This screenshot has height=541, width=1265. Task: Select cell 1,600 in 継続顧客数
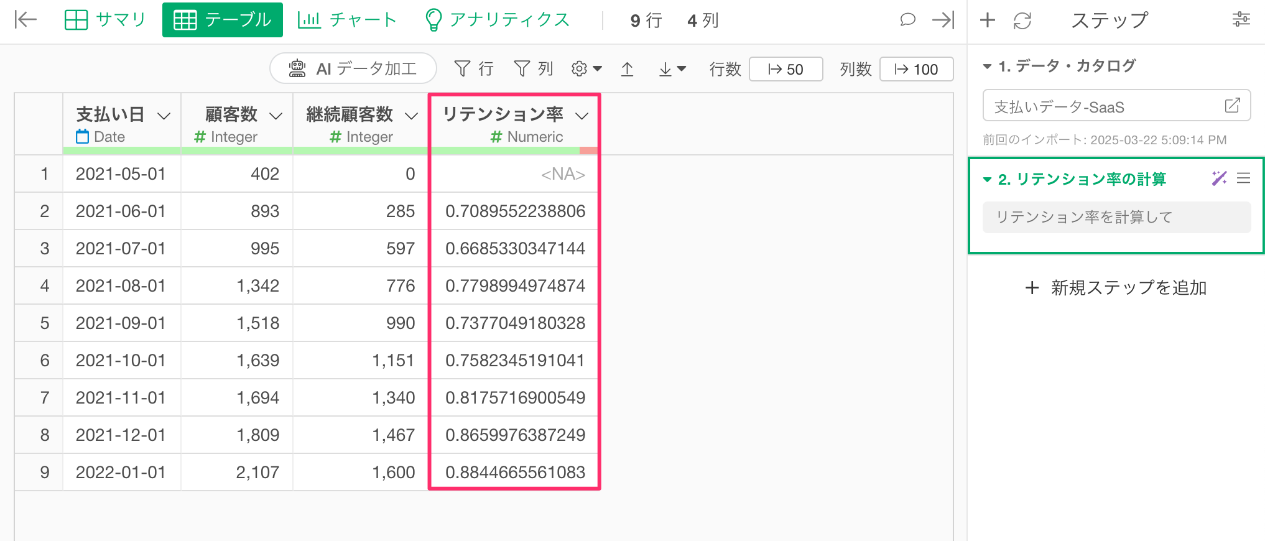[361, 473]
